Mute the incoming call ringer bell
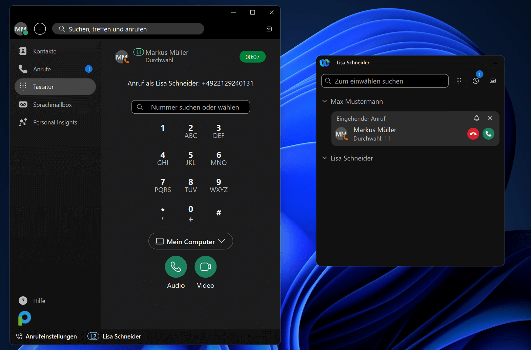This screenshot has width=531, height=350. (x=476, y=118)
